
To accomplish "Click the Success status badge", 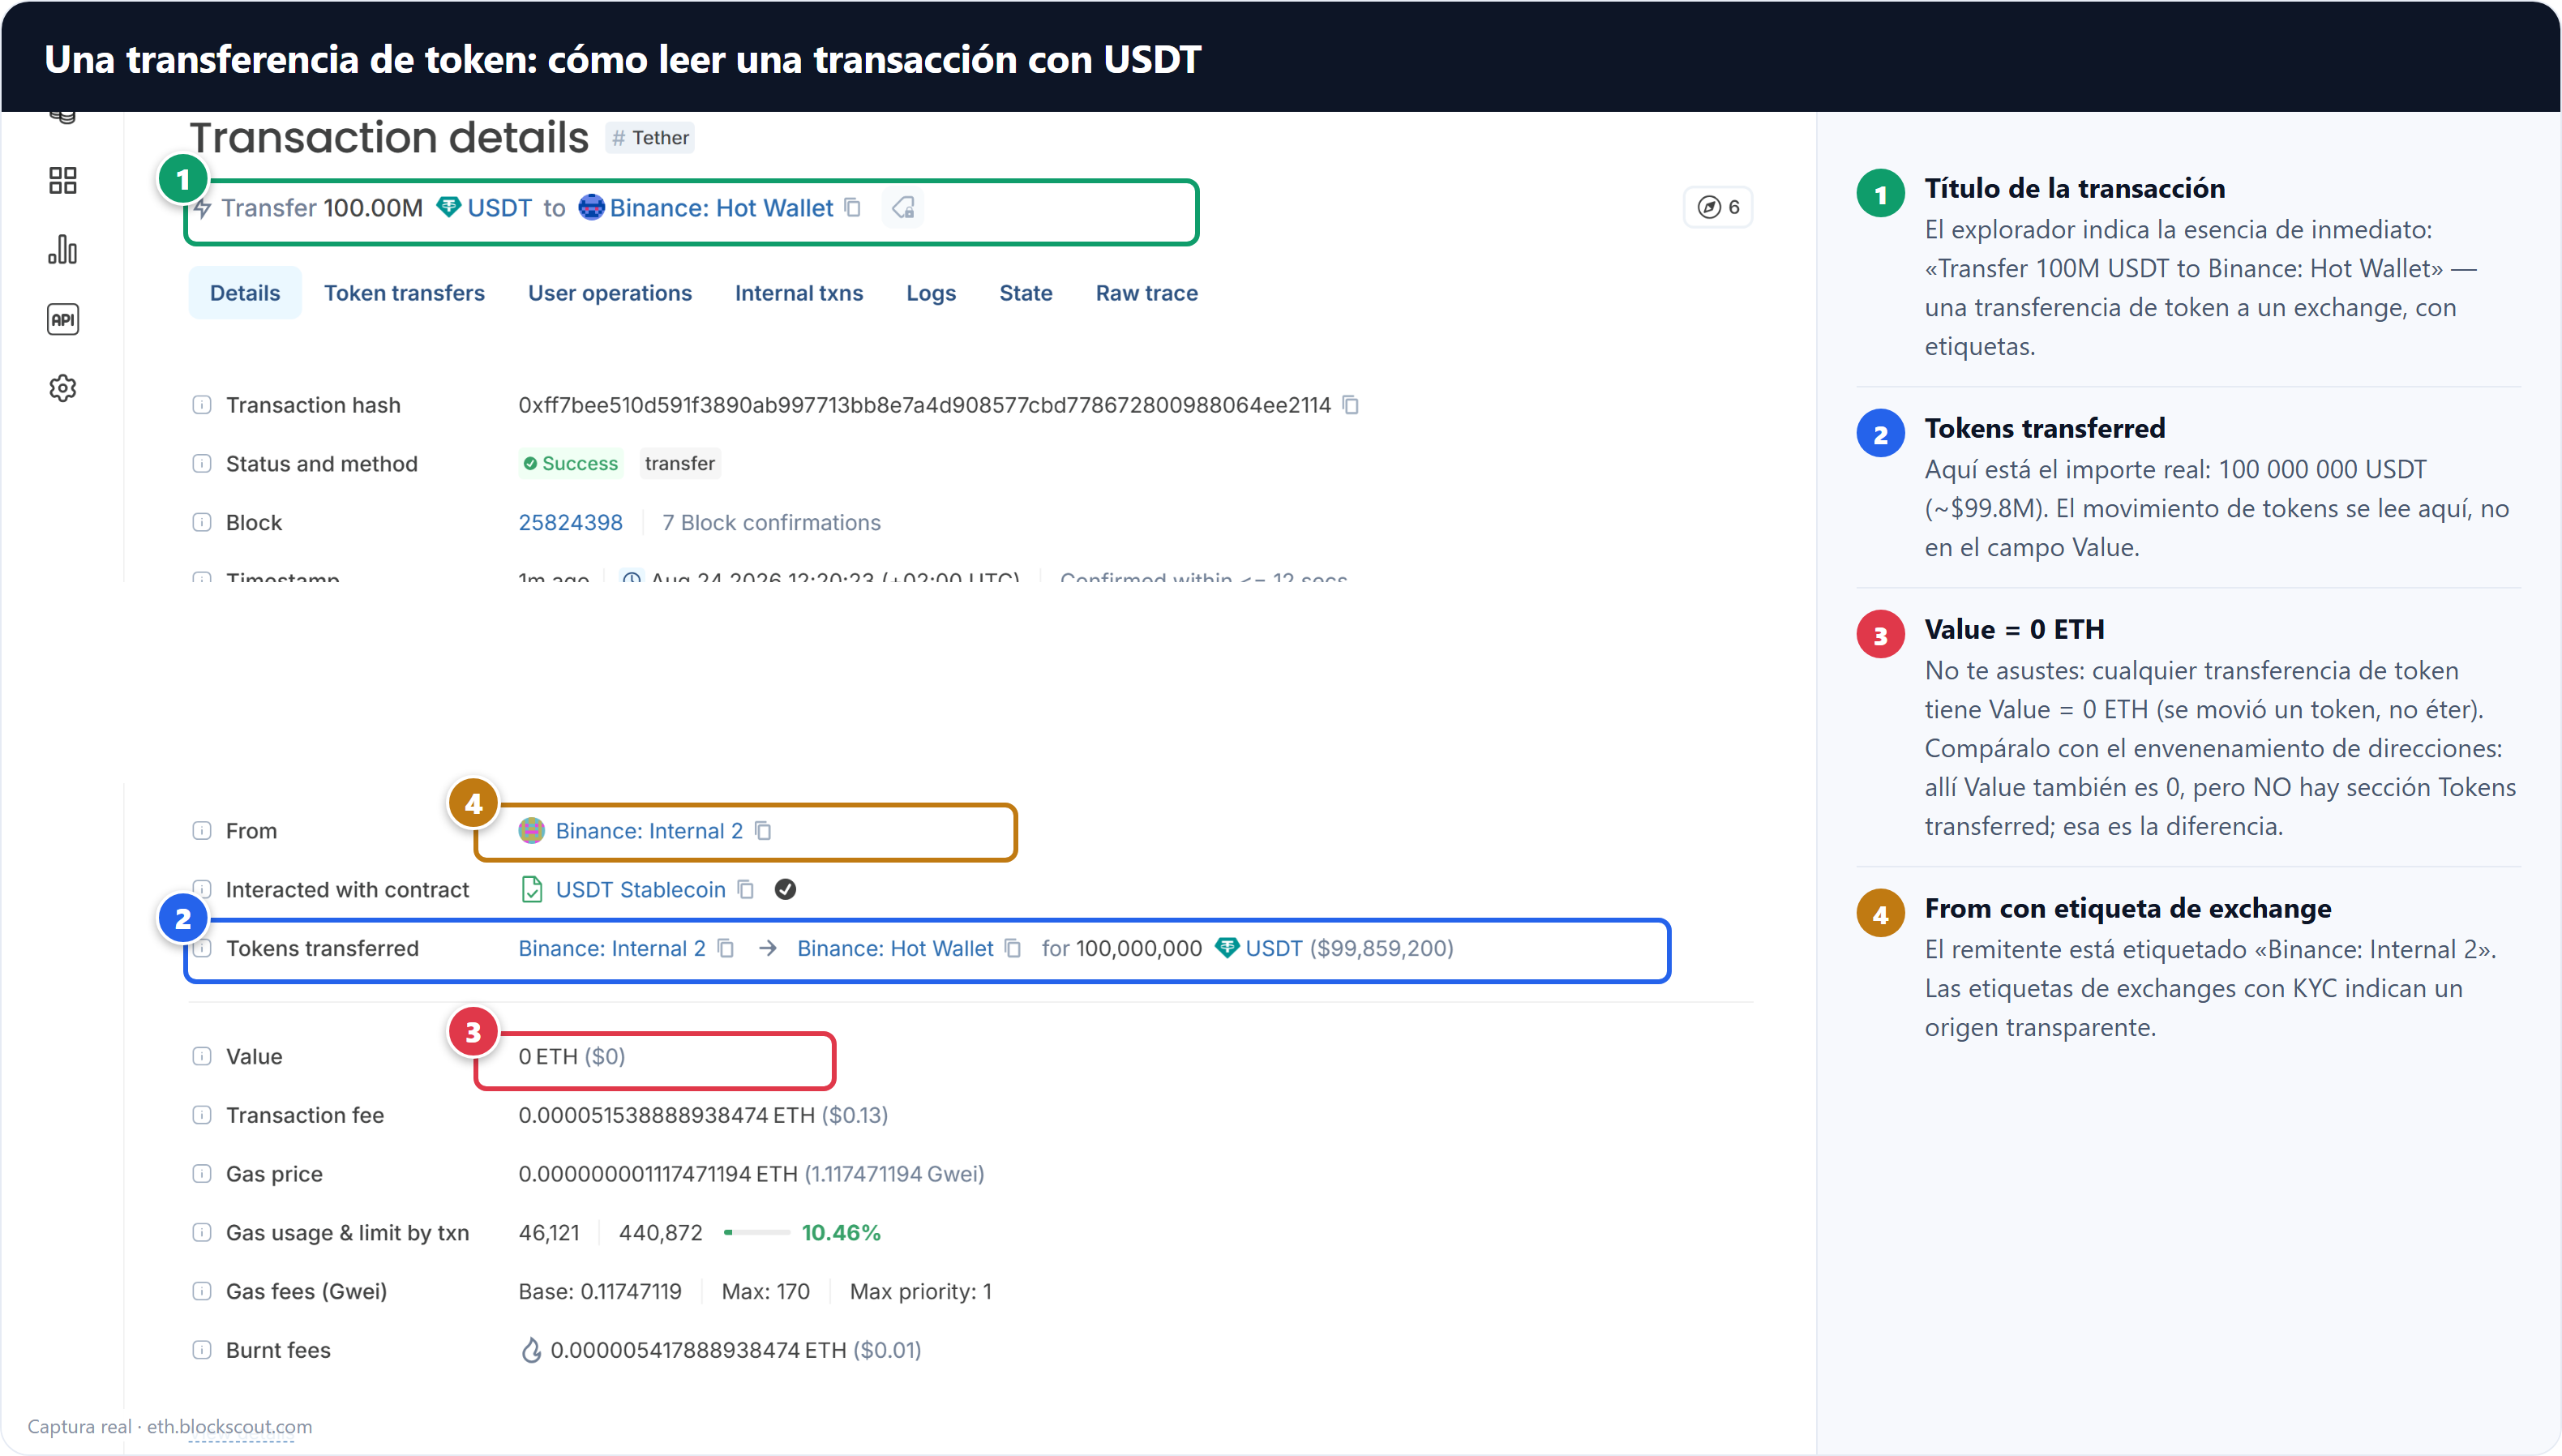I will pyautogui.click(x=571, y=463).
